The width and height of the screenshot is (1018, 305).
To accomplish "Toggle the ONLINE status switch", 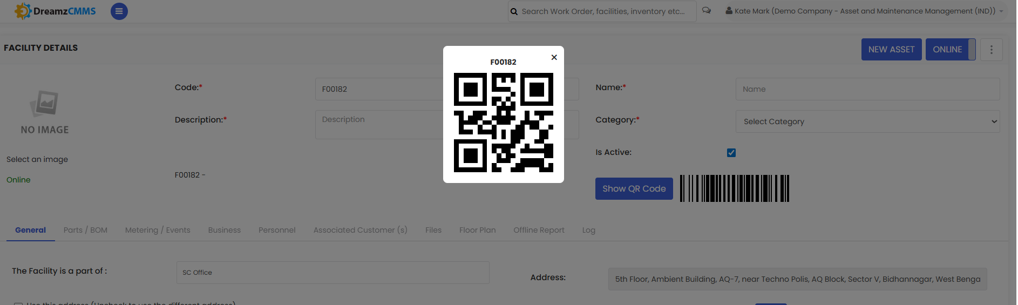I will click(951, 50).
